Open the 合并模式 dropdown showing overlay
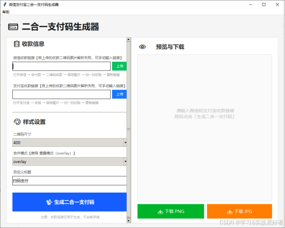 (x=69, y=161)
